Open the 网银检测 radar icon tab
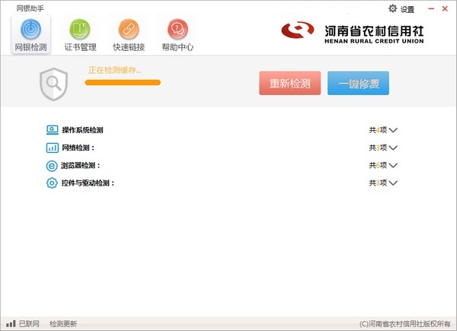Screen dimensions: 457x331 30,30
